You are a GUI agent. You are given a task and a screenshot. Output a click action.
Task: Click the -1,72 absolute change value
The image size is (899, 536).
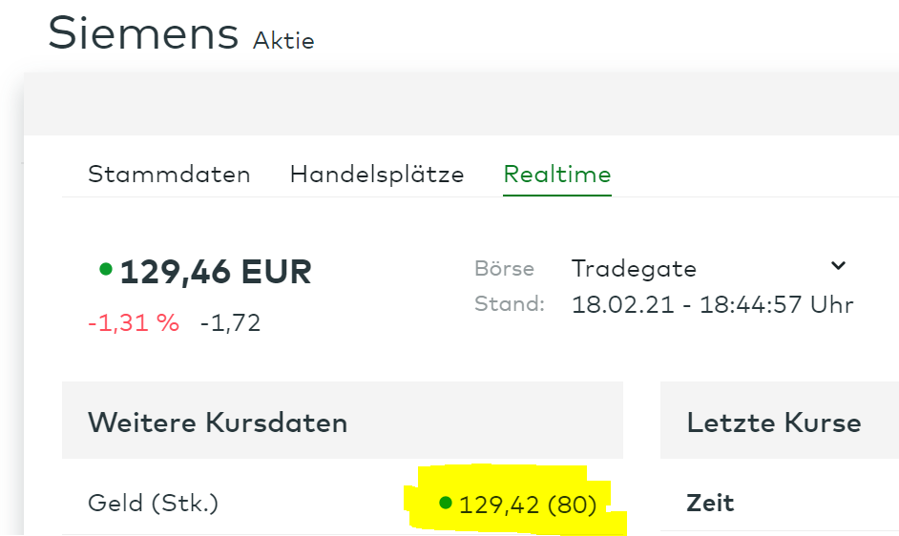tap(230, 323)
